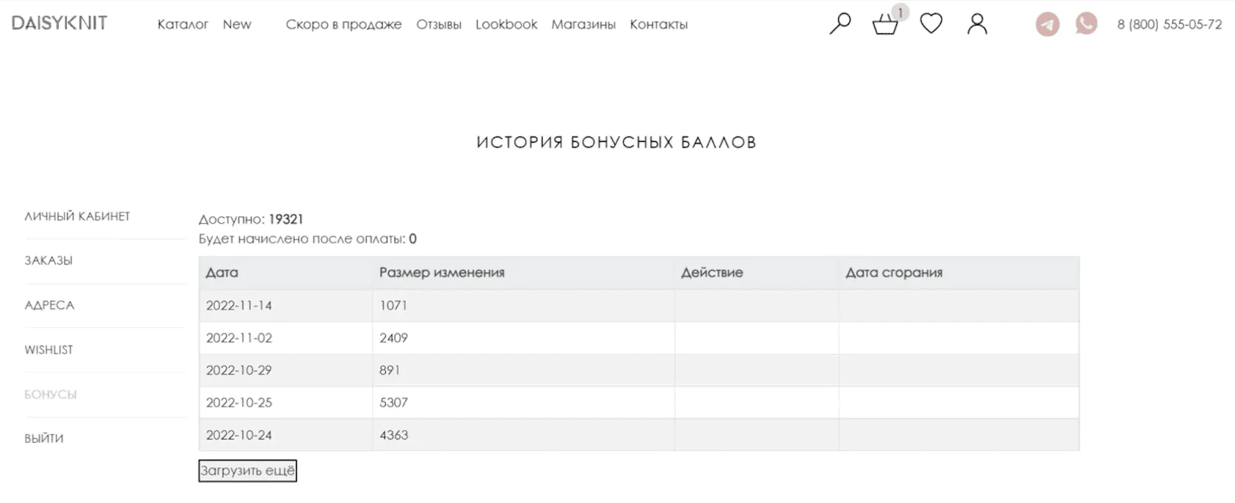Screen dimensions: 1235x503
Task: Open the New menu item
Action: (237, 25)
